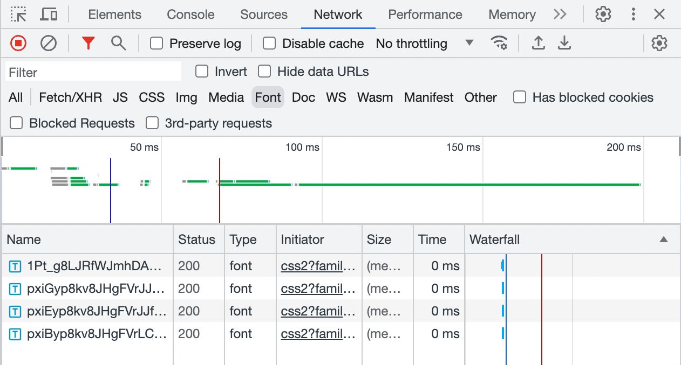Clear the network log
The image size is (681, 365).
pos(49,43)
